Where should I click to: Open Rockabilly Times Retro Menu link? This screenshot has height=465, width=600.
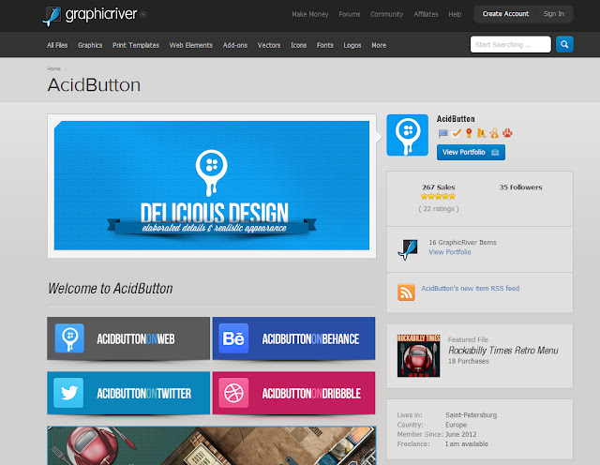tap(502, 351)
